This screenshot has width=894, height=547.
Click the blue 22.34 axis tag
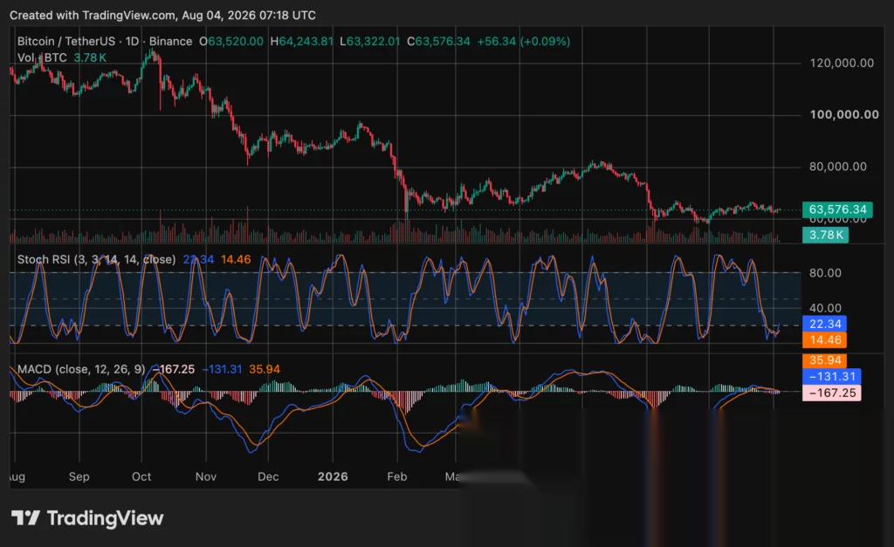tap(824, 324)
